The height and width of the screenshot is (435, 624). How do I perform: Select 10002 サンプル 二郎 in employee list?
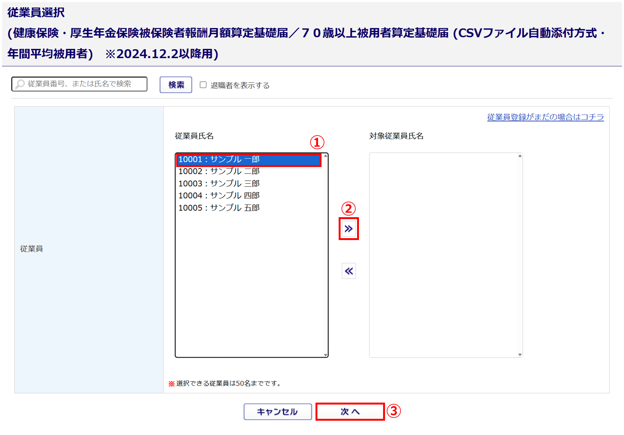219,171
